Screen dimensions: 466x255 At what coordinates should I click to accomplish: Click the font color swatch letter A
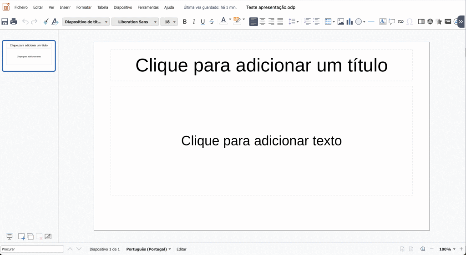click(223, 21)
